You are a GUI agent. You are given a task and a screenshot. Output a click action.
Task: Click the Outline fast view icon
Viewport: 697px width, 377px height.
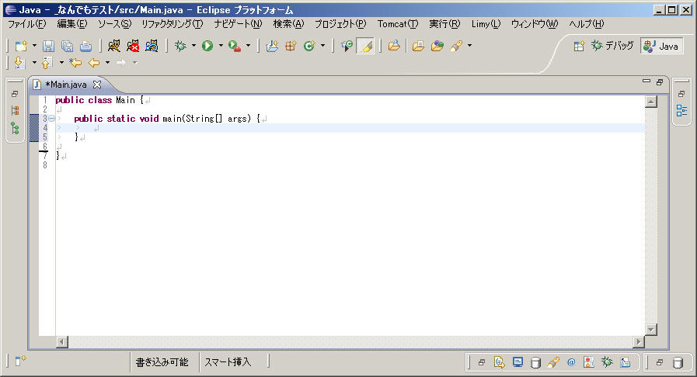coord(681,111)
